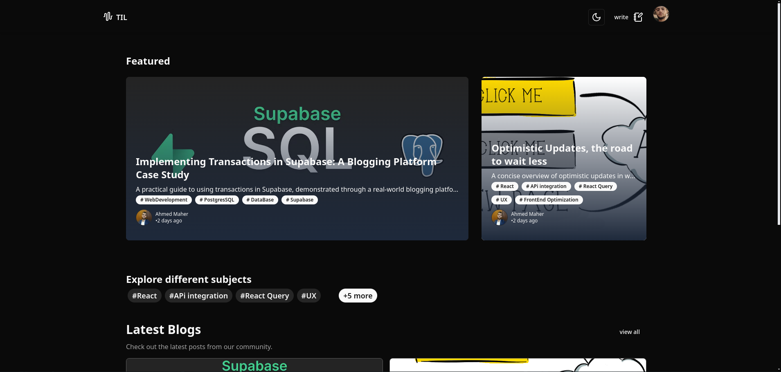Click the React Query tag on featured card

pos(595,186)
